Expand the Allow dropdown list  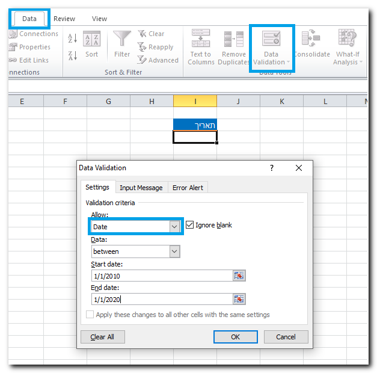[174, 227]
